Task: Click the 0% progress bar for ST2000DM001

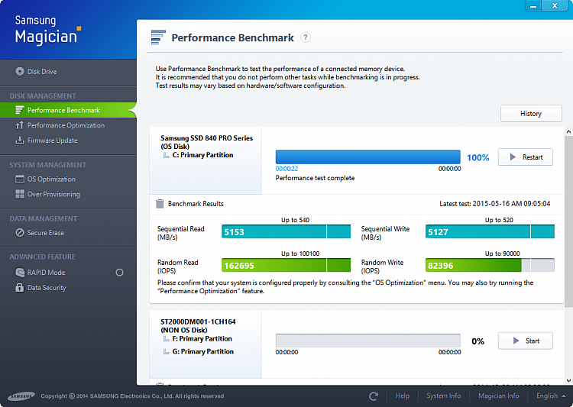Action: [368, 341]
